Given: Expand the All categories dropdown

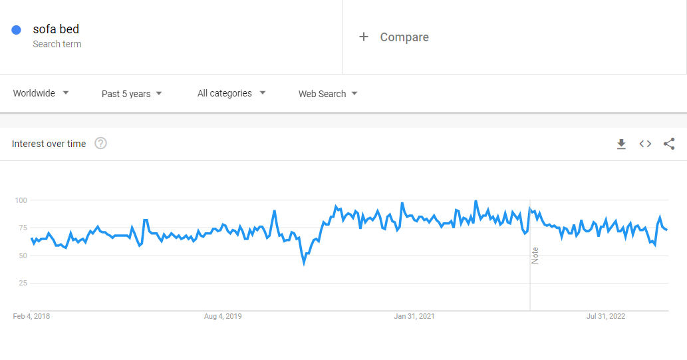Looking at the screenshot, I should [x=231, y=93].
